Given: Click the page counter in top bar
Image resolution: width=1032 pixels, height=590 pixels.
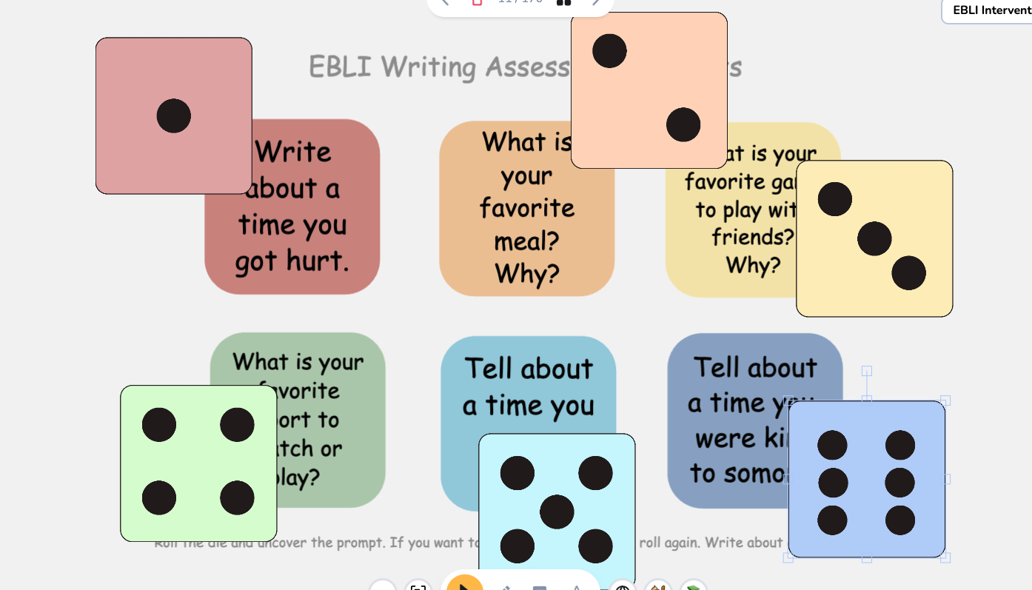Looking at the screenshot, I should [520, 2].
